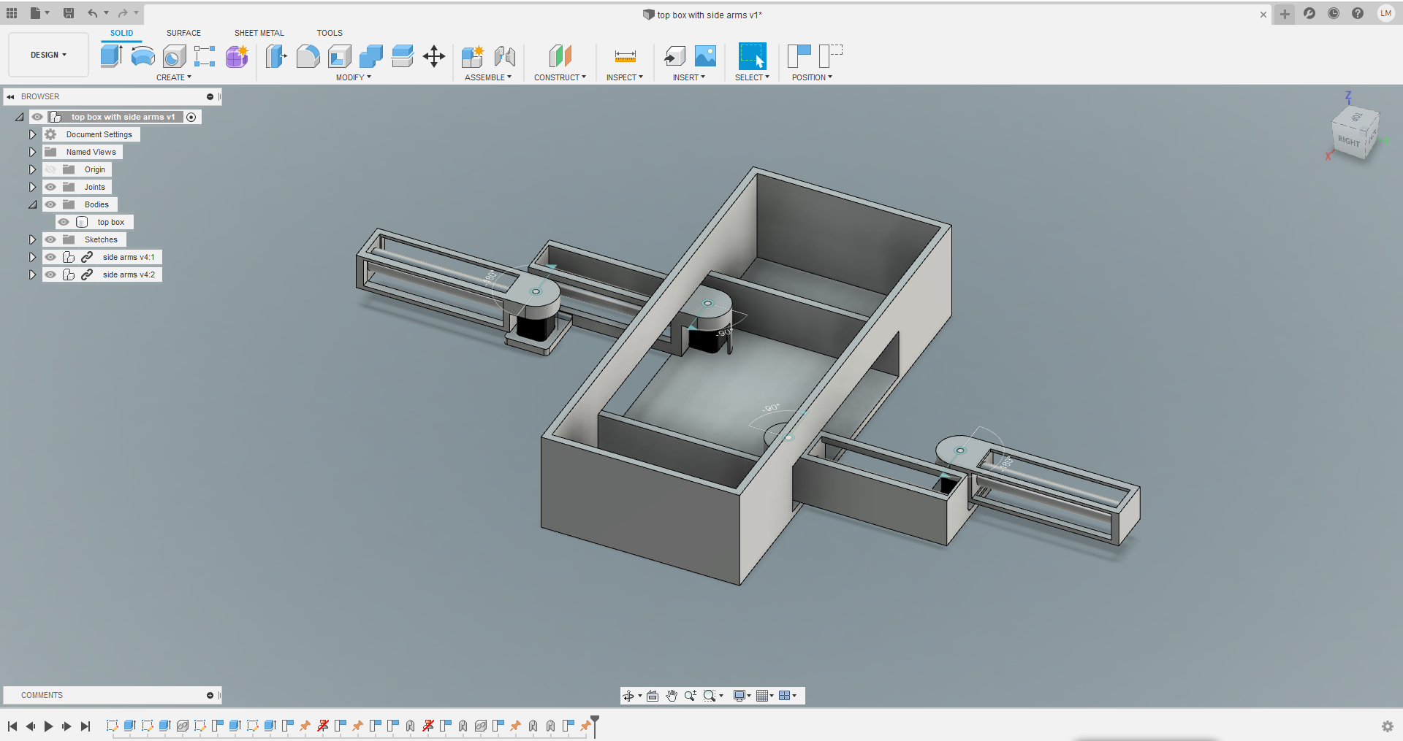Activate the Move/Copy arrows tool
Image resolution: width=1403 pixels, height=741 pixels.
[x=434, y=56]
